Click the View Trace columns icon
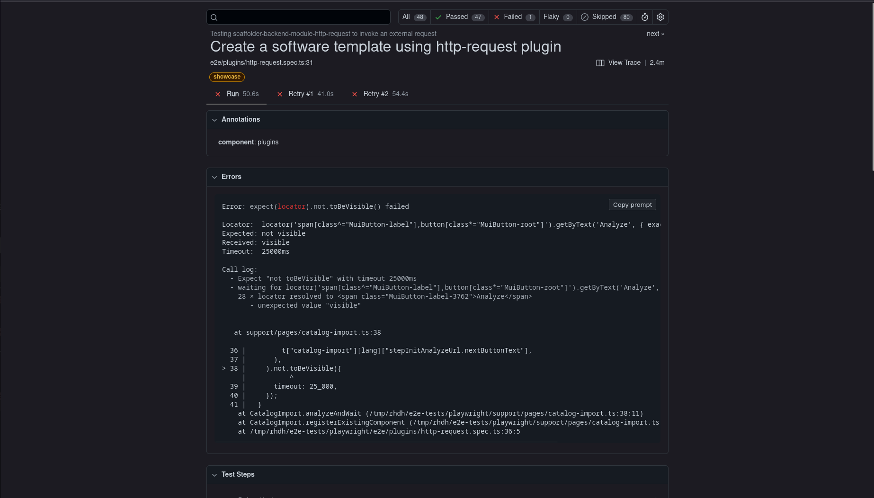Viewport: 874px width, 498px height. [x=600, y=63]
